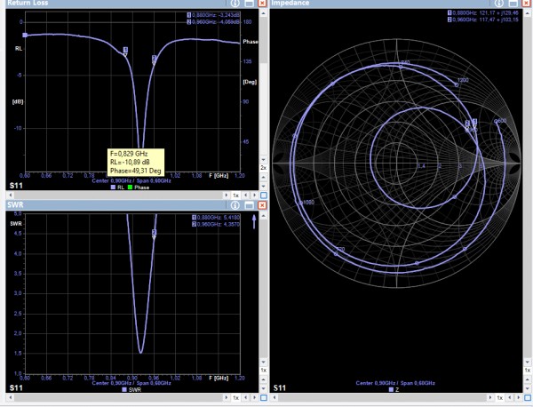
Task: Click the left zoom arrow after SWR horizontal 1x
Action: pos(246,397)
